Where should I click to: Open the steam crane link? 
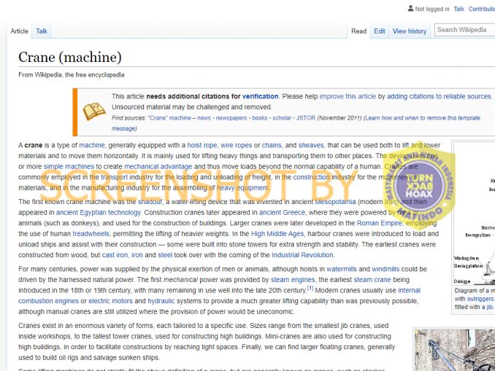(x=372, y=280)
